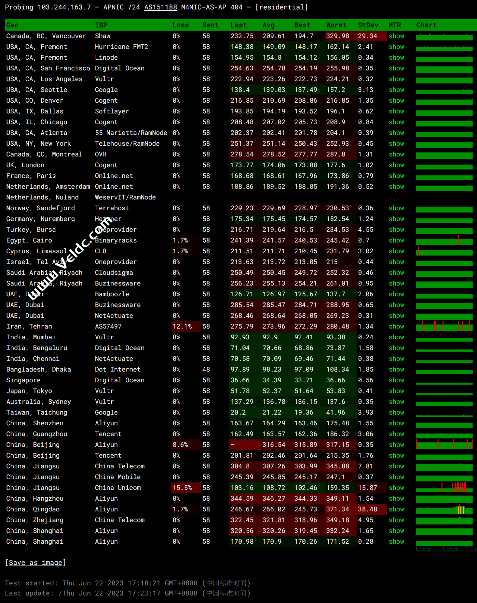Screen dimensions: 477x603
Task: Click the Worst column header
Action: 336,25
